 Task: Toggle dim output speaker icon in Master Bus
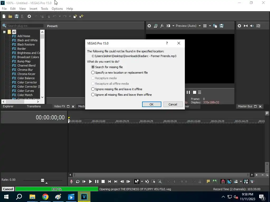coord(252,26)
